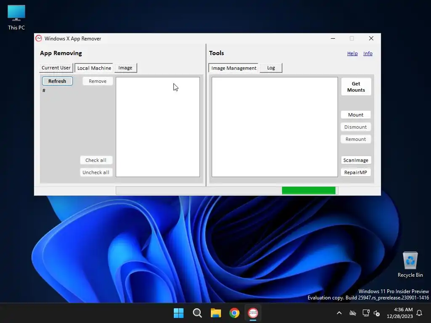Click the Mount button
The image size is (431, 323).
(x=356, y=115)
